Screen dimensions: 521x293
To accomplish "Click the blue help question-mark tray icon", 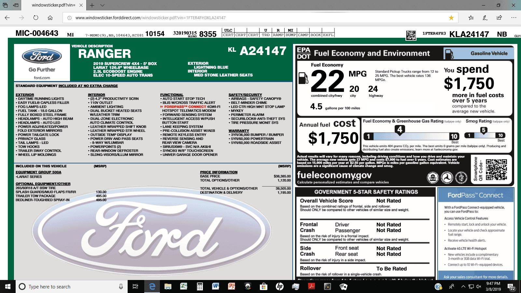I will point(438,286).
